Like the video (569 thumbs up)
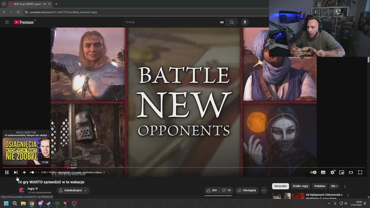Image resolution: width=370 pixels, height=208 pixels. [x=212, y=190]
